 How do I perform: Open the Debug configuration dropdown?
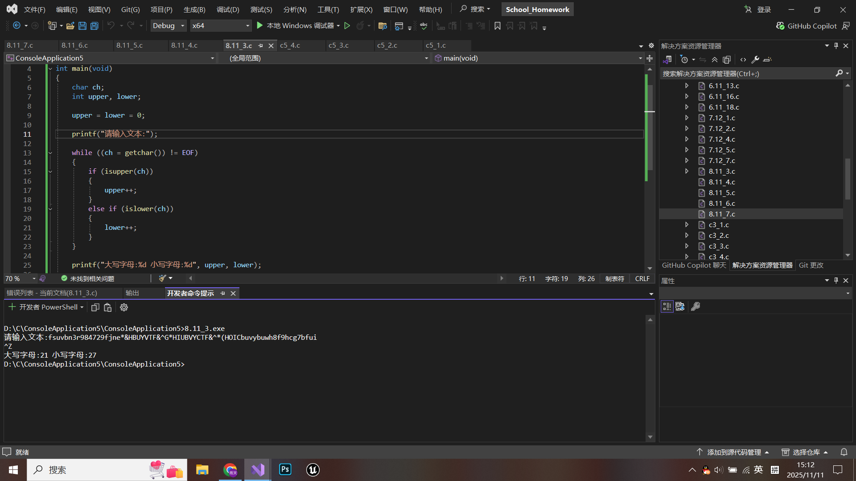point(182,26)
